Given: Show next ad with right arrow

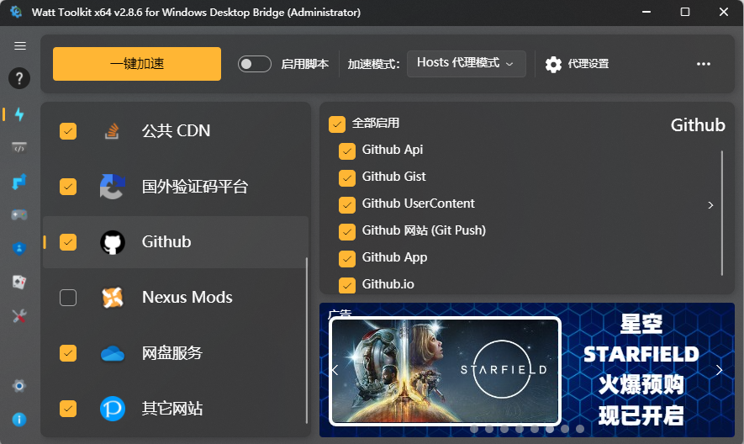Looking at the screenshot, I should (719, 370).
